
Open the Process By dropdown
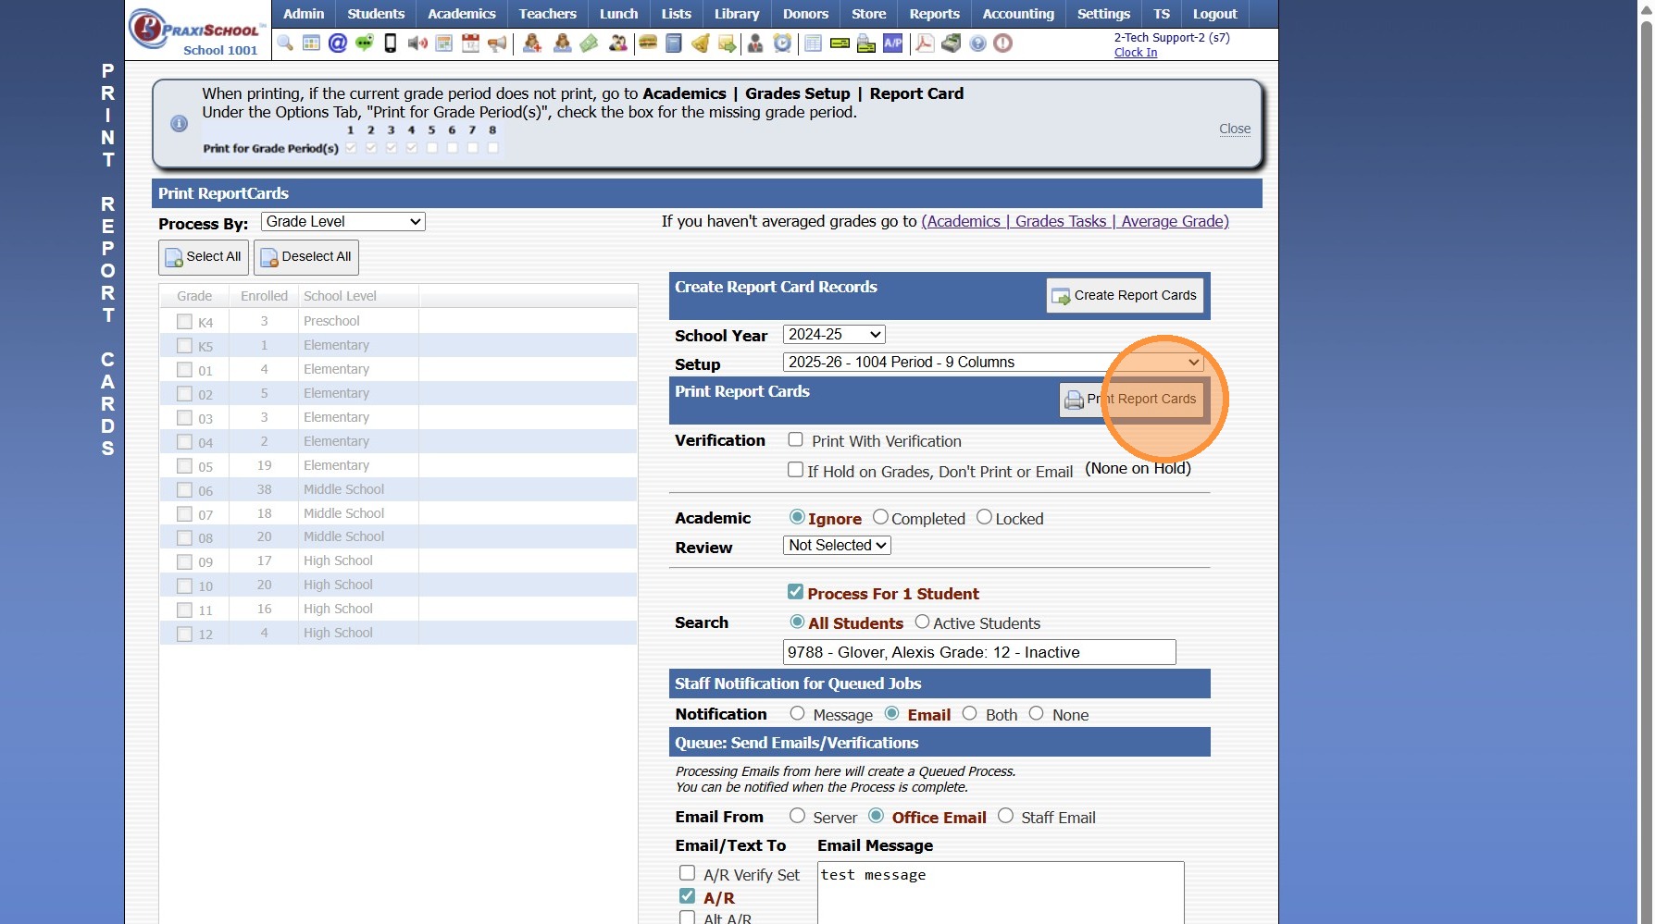coord(343,222)
